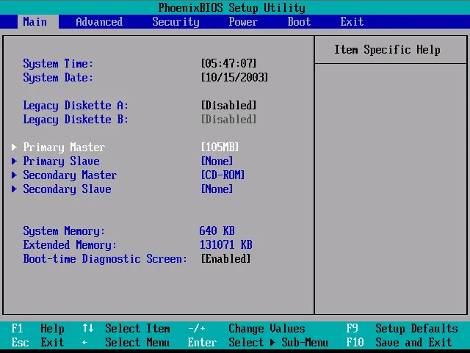Click the PhoenixBIOS Setup Utility title
The image size is (470, 353).
(x=232, y=7)
